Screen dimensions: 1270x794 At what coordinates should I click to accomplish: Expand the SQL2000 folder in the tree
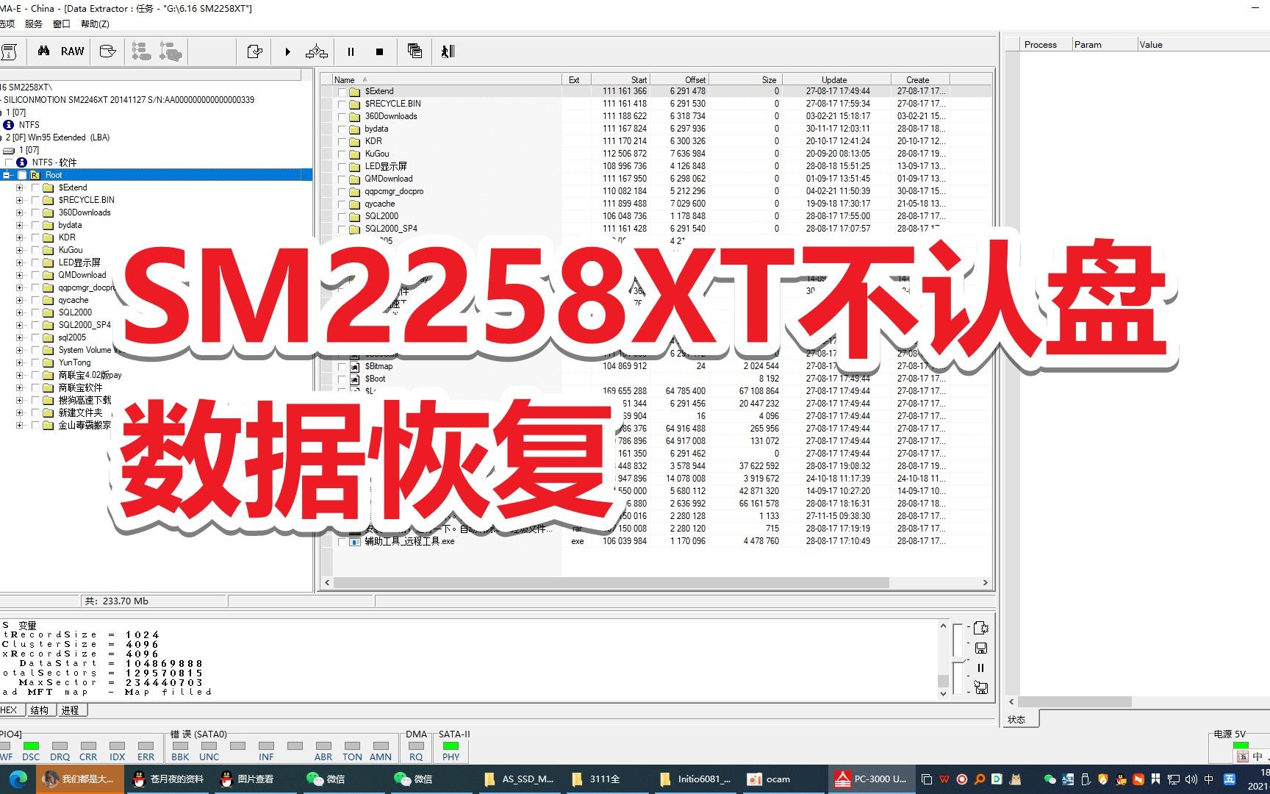pyautogui.click(x=19, y=312)
